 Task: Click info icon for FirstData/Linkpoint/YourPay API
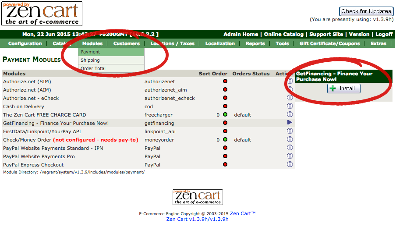point(290,131)
